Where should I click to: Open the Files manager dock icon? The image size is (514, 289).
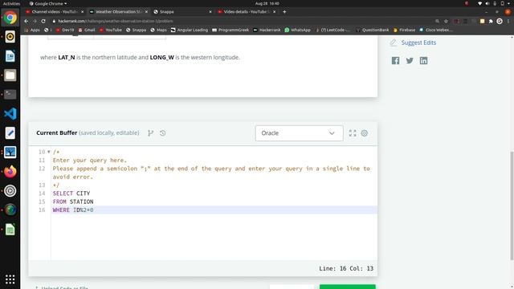coord(10,75)
